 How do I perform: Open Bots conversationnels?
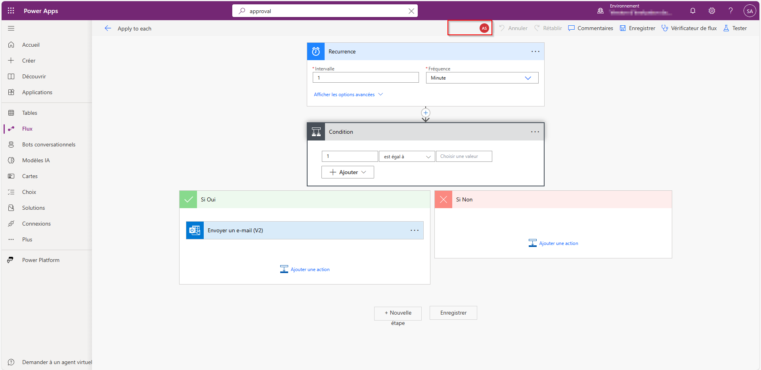click(x=47, y=144)
